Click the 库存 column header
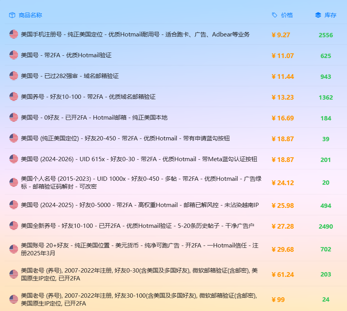This screenshot has height=311, width=347. (331, 15)
